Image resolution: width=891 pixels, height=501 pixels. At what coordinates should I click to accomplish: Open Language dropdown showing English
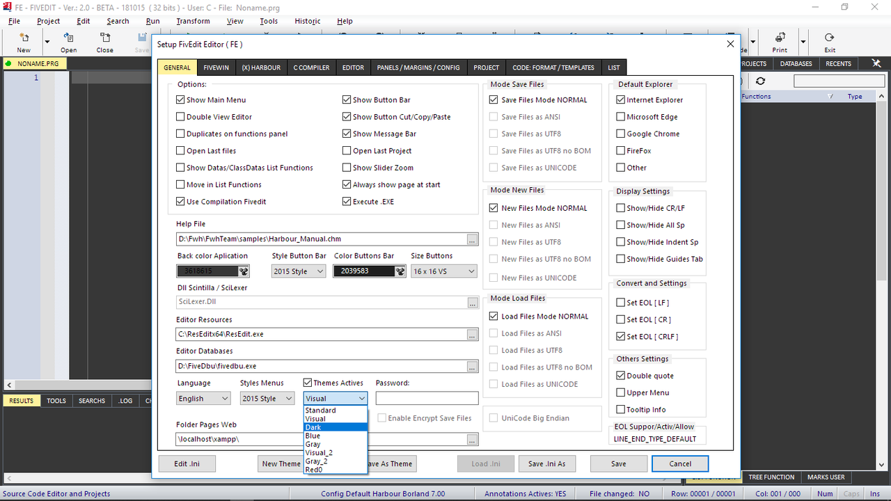coord(203,399)
